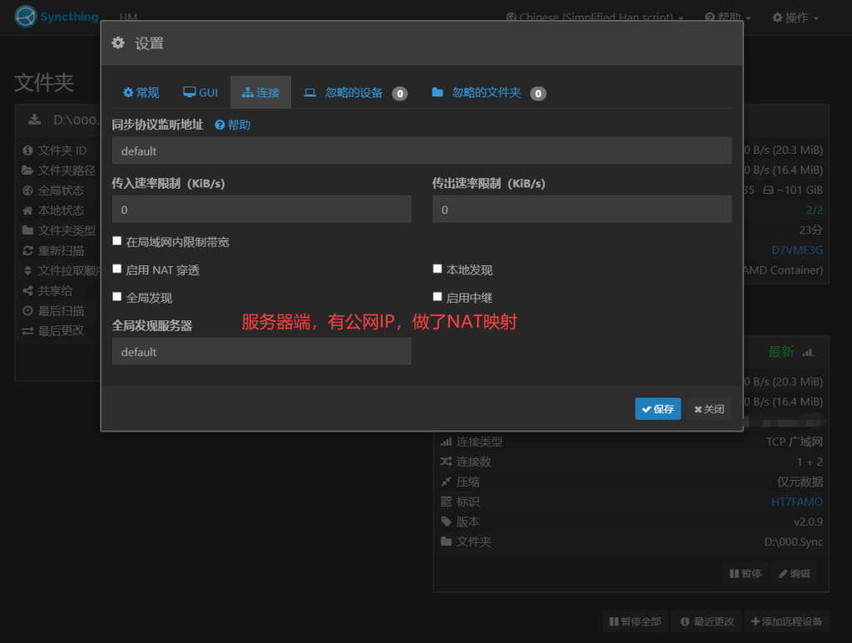Click the monitor icon on GUI tab
The height and width of the screenshot is (643, 852).
tap(190, 92)
